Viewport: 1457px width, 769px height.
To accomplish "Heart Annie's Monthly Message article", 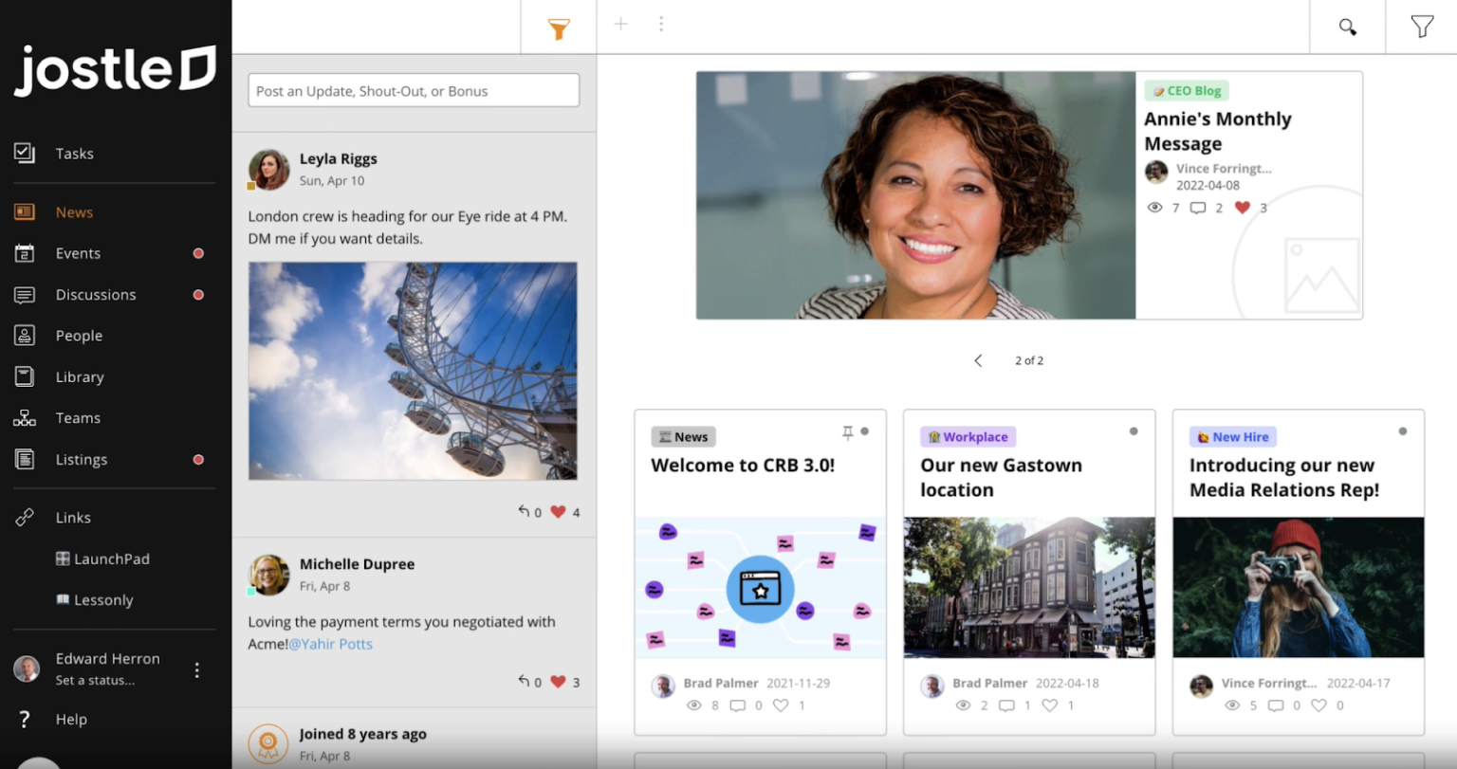I will tap(1241, 208).
